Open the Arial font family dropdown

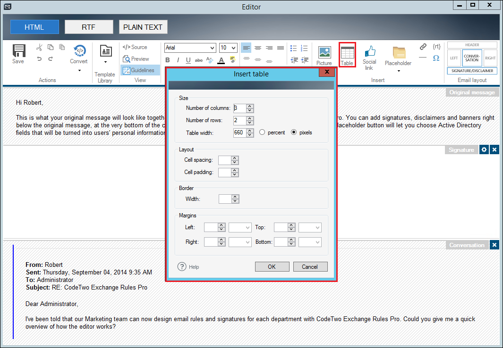tap(190, 48)
